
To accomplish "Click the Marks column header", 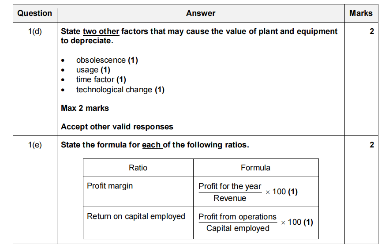I will point(361,13).
